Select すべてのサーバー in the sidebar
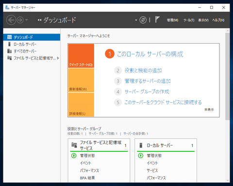Image resolution: width=233 pixels, height=186 pixels. 32,51
